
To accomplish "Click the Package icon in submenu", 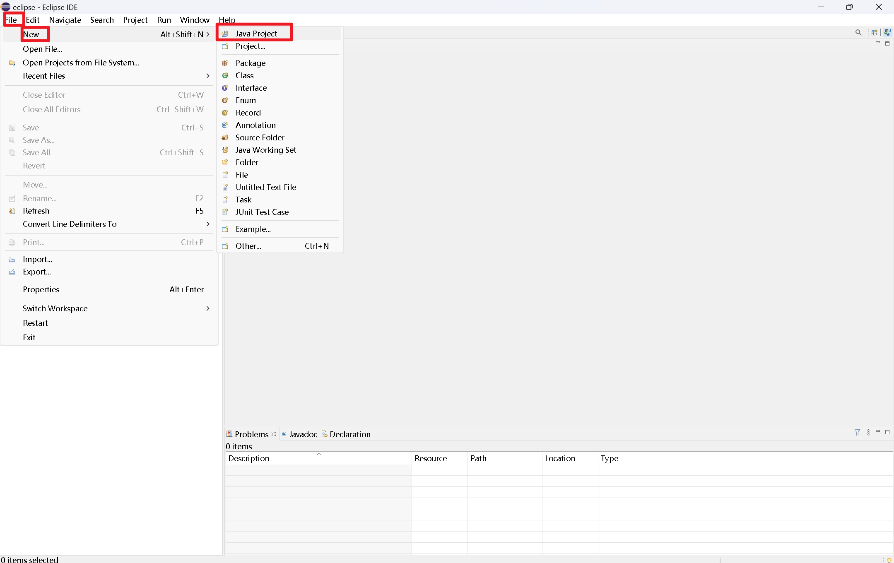I will click(x=225, y=63).
